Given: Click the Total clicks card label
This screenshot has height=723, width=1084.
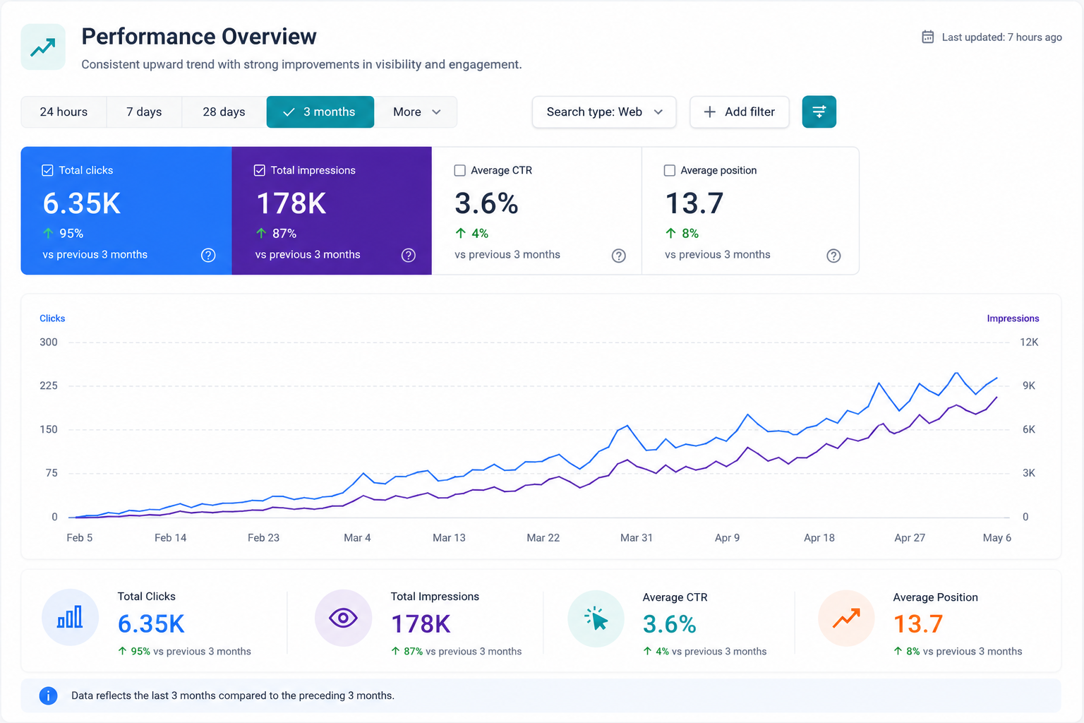Looking at the screenshot, I should coord(86,170).
